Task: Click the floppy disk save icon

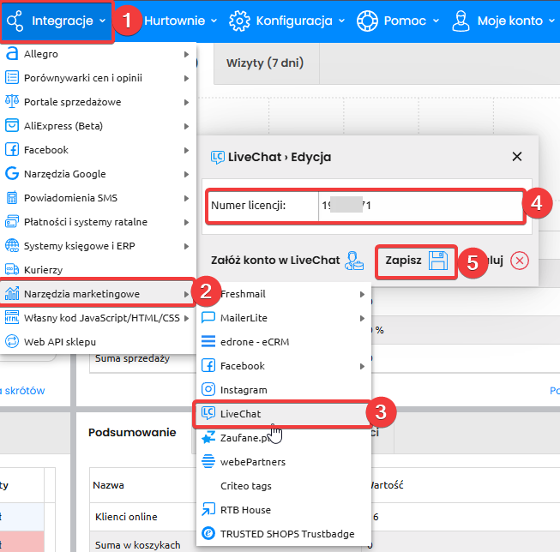Action: [438, 261]
